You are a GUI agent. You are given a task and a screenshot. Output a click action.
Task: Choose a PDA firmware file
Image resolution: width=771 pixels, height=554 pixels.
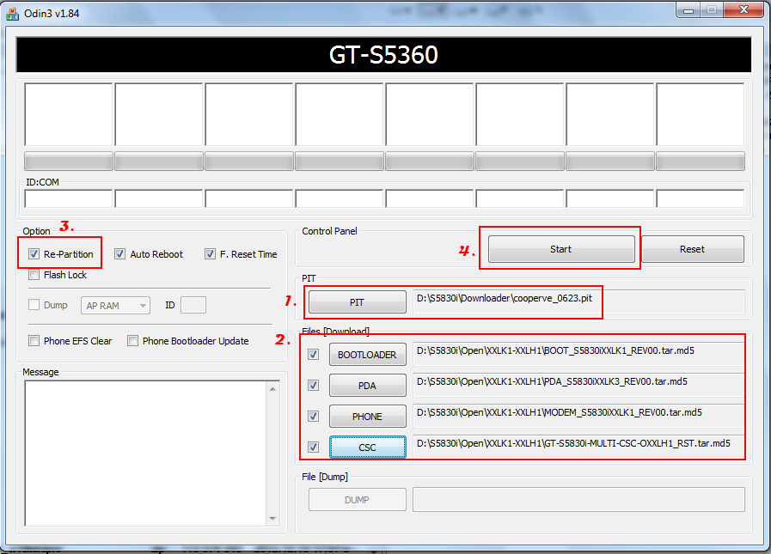click(367, 386)
